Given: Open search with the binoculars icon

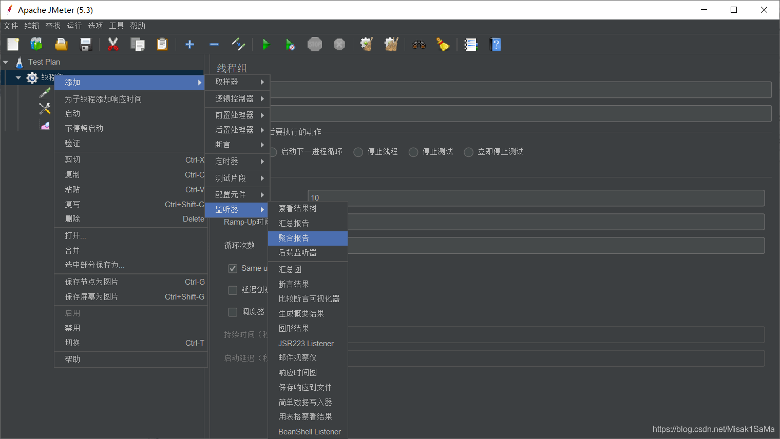Looking at the screenshot, I should tap(418, 44).
